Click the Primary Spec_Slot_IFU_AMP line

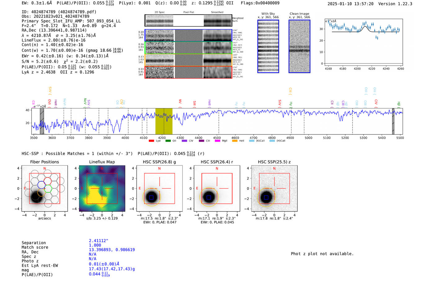pyautogui.click(x=71, y=21)
